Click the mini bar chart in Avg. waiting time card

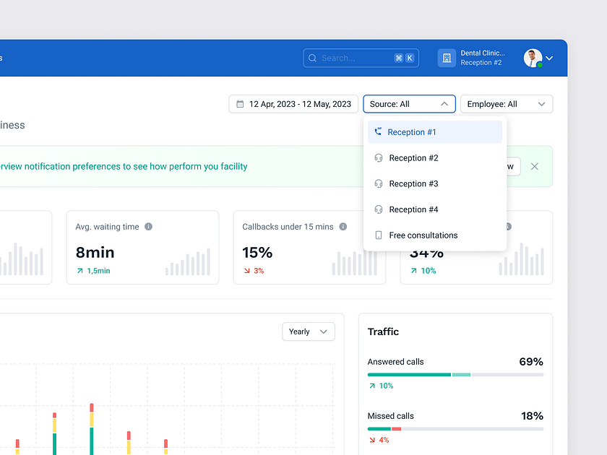[x=188, y=261]
